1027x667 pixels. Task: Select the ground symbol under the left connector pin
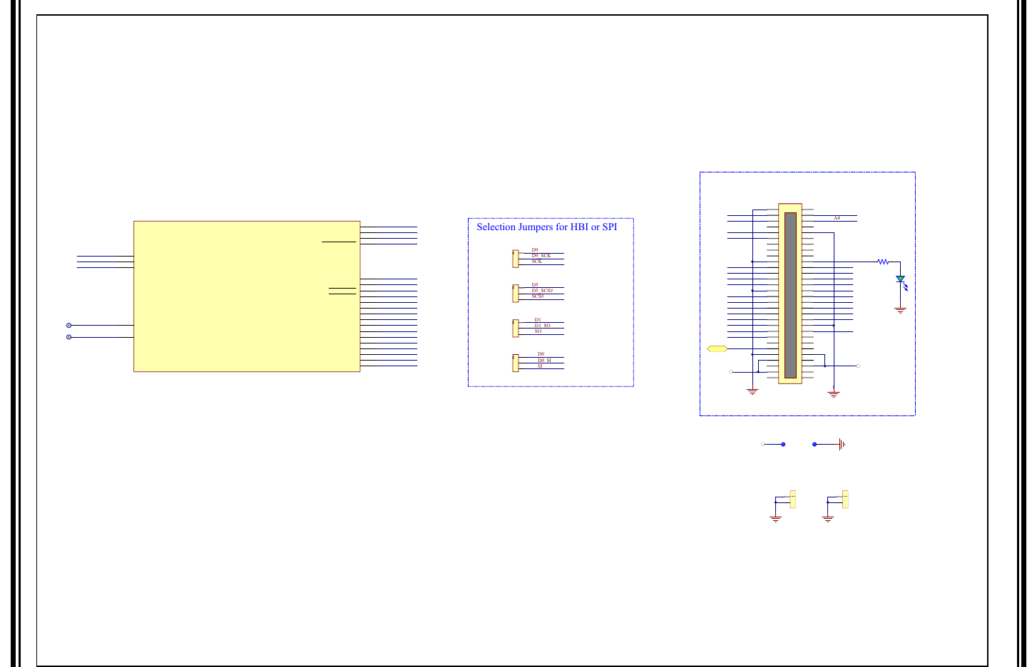tap(752, 392)
